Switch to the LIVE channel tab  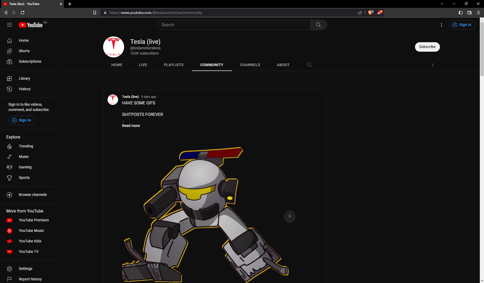tap(143, 65)
